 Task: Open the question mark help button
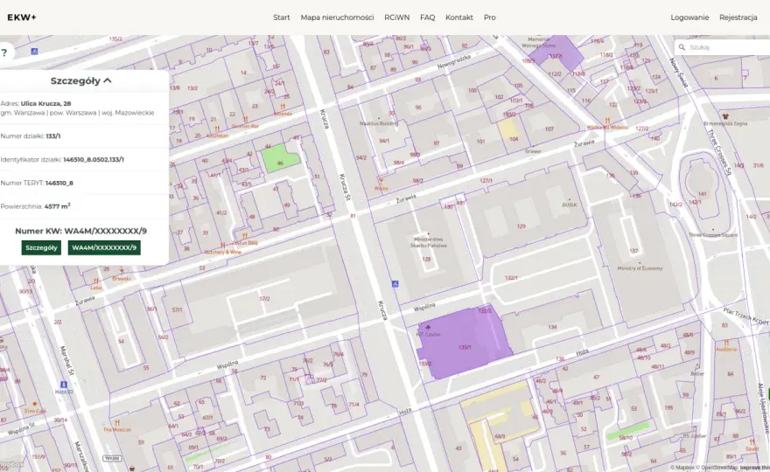point(4,52)
